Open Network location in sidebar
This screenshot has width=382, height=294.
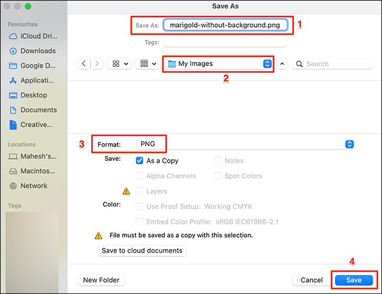pos(33,185)
